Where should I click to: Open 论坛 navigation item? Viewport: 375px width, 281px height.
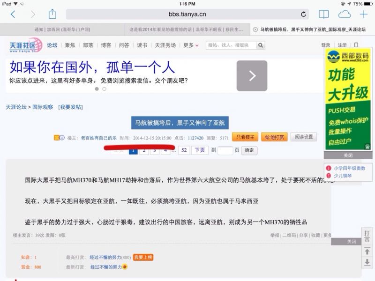(x=52, y=45)
